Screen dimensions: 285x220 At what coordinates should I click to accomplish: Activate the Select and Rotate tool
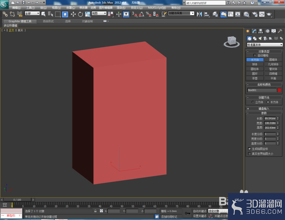click(80, 14)
